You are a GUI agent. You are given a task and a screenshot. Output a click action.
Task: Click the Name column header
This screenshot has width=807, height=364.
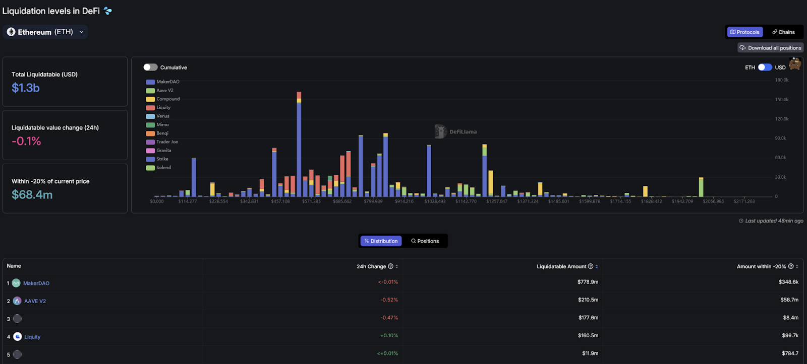14,266
